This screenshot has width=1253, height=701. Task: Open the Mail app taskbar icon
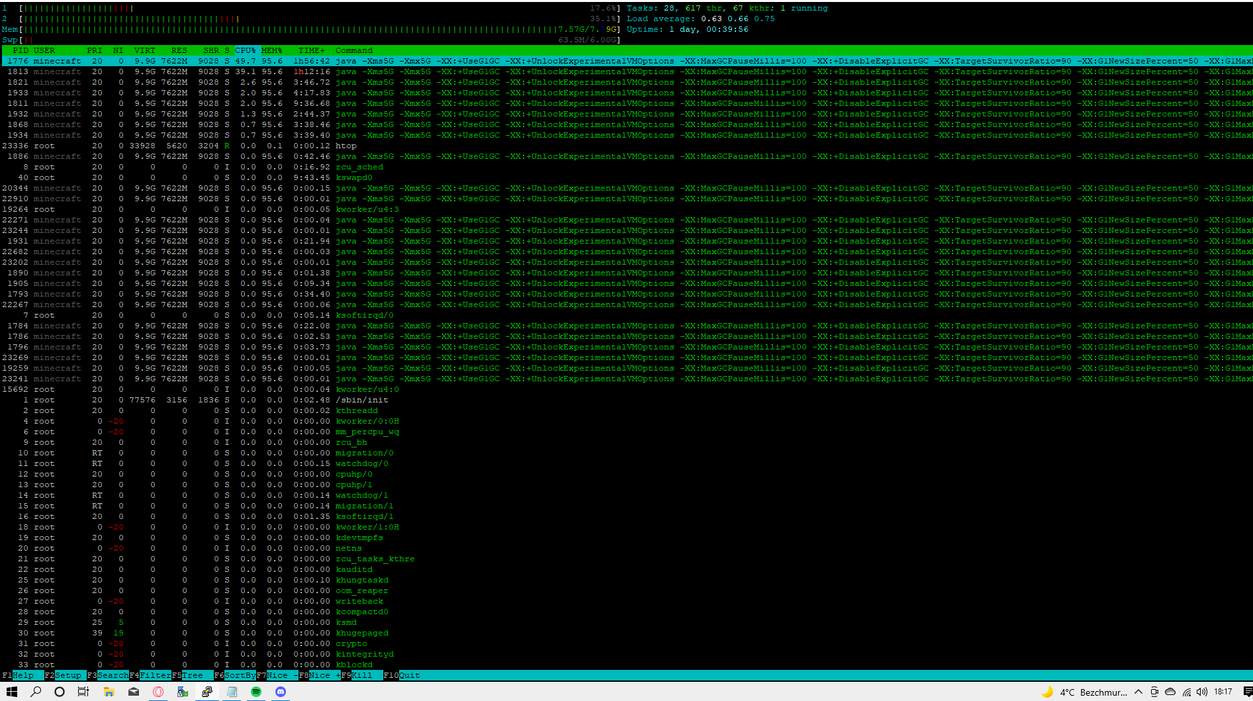coord(134,692)
